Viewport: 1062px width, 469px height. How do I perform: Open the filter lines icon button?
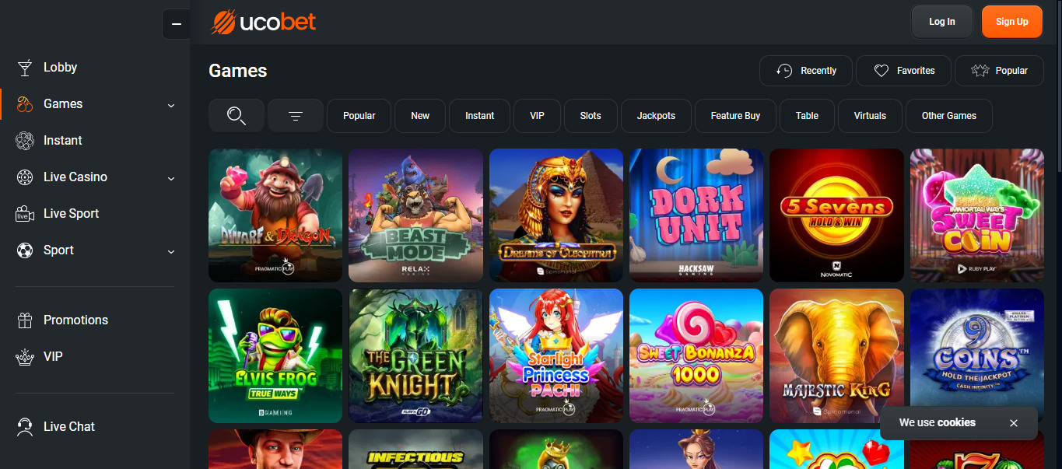pyautogui.click(x=296, y=116)
